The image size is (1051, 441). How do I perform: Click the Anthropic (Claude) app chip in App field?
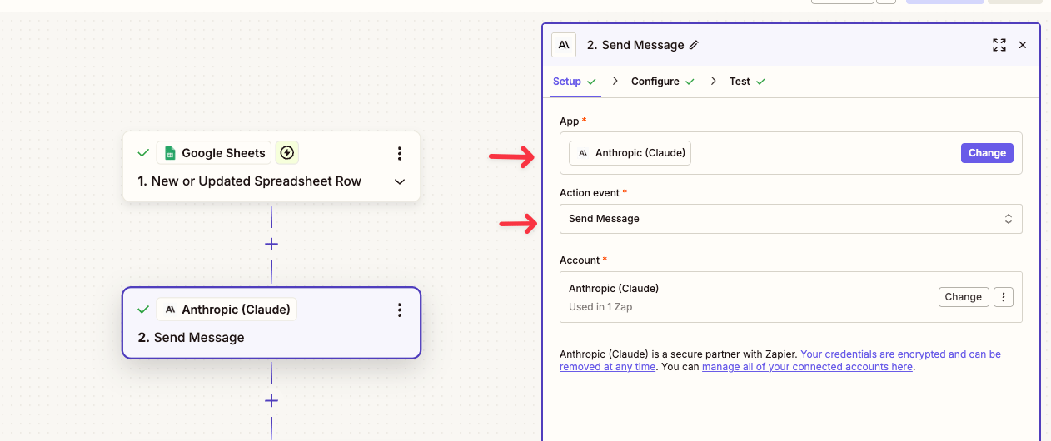630,153
